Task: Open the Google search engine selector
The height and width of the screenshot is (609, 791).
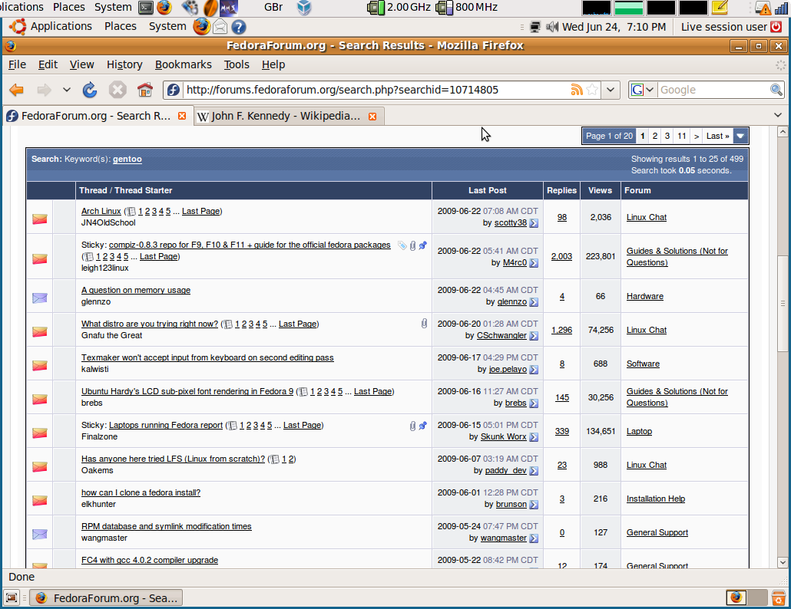Action: (x=643, y=90)
